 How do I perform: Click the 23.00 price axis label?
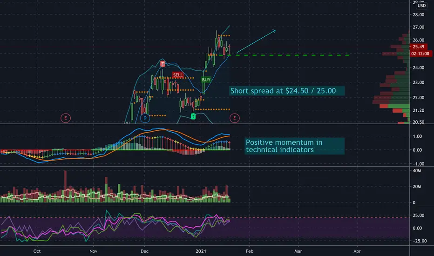click(x=418, y=82)
